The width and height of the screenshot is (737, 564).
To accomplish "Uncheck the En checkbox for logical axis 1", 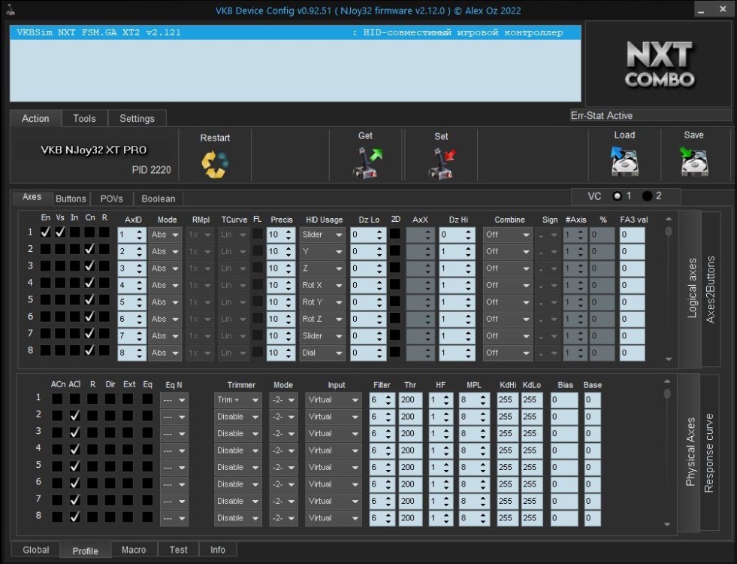I will tap(46, 232).
